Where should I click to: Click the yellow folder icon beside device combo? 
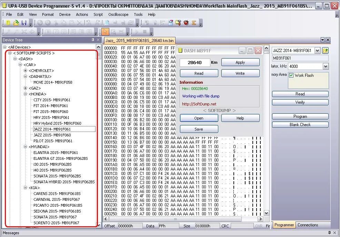pyautogui.click(x=325, y=51)
